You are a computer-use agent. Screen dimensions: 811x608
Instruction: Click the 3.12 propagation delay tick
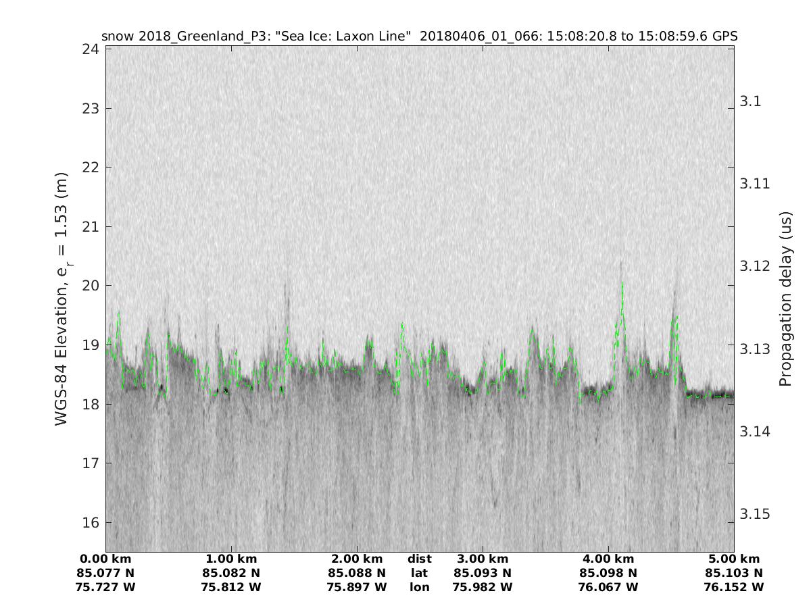tap(756, 266)
